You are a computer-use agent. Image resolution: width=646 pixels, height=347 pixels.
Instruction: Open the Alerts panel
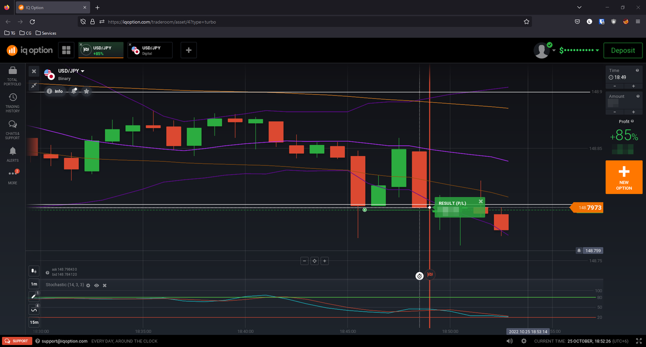point(13,154)
